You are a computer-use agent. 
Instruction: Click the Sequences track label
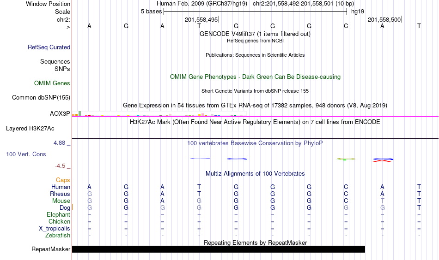55,61
